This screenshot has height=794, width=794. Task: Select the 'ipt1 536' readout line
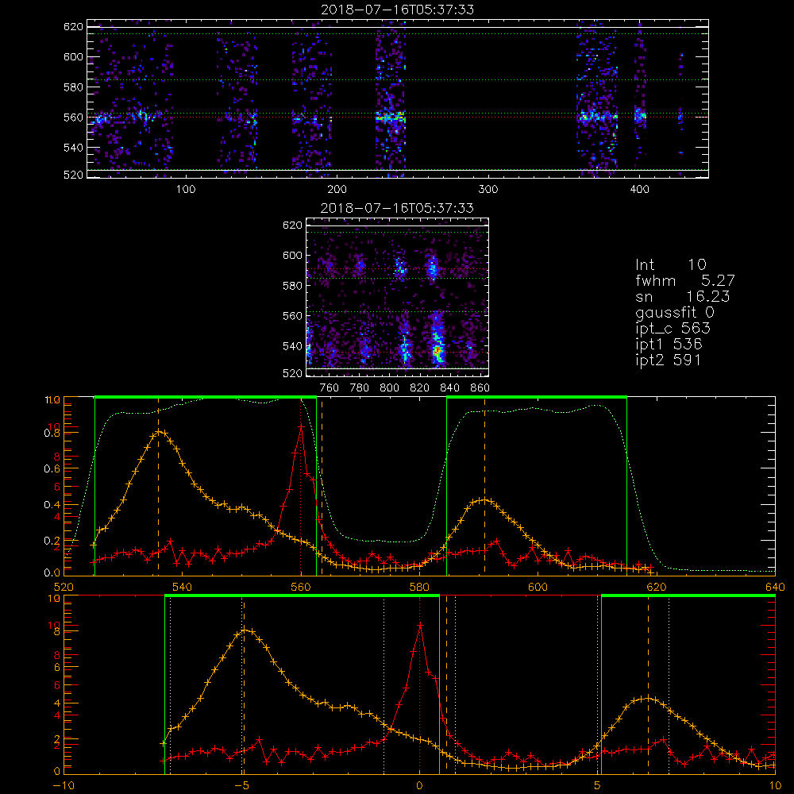click(x=669, y=345)
